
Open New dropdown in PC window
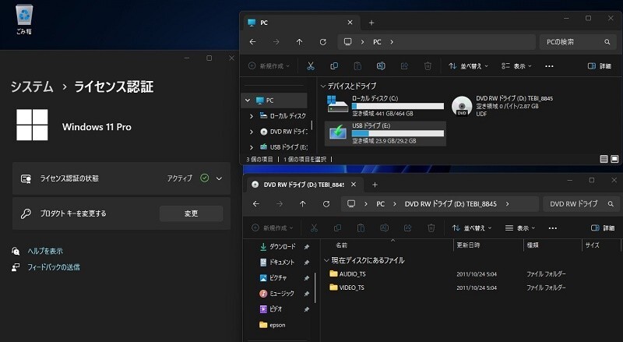click(269, 66)
